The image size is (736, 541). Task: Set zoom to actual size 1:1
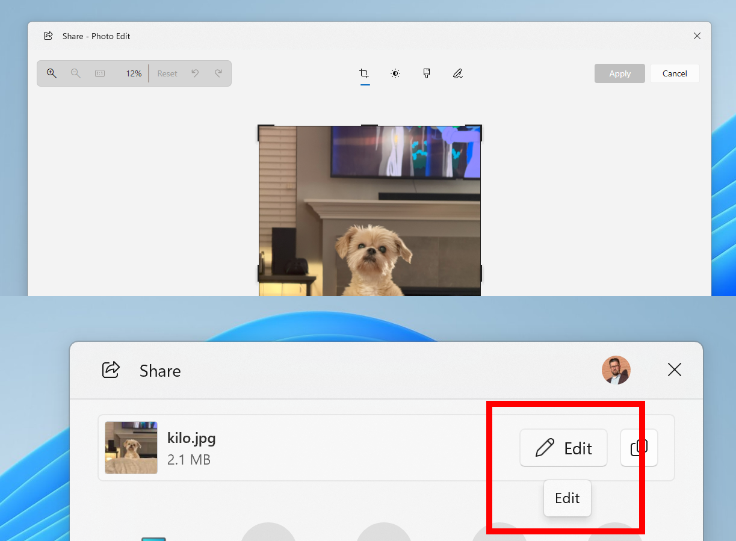click(99, 73)
